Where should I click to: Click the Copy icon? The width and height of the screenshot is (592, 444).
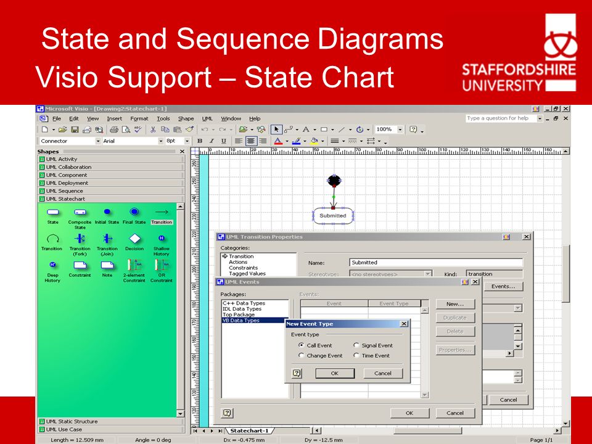pos(165,129)
